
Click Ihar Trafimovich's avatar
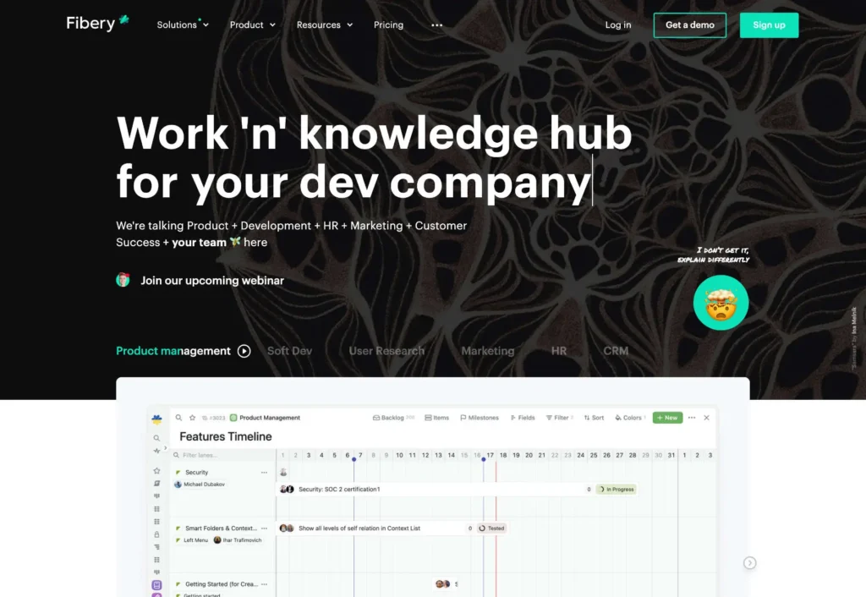(x=217, y=540)
